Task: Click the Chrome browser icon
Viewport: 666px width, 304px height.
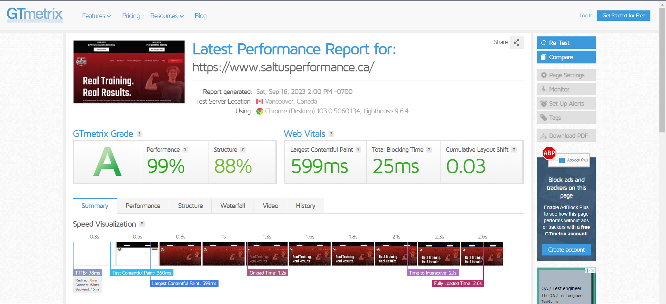Action: [x=259, y=111]
